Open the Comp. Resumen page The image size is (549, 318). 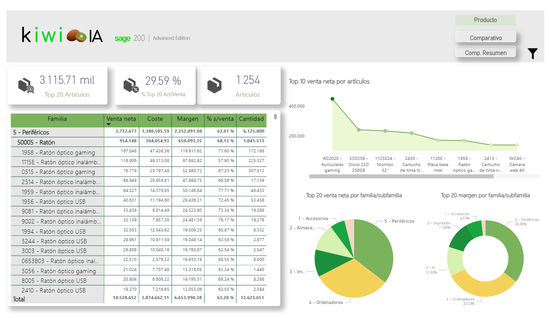click(x=485, y=53)
